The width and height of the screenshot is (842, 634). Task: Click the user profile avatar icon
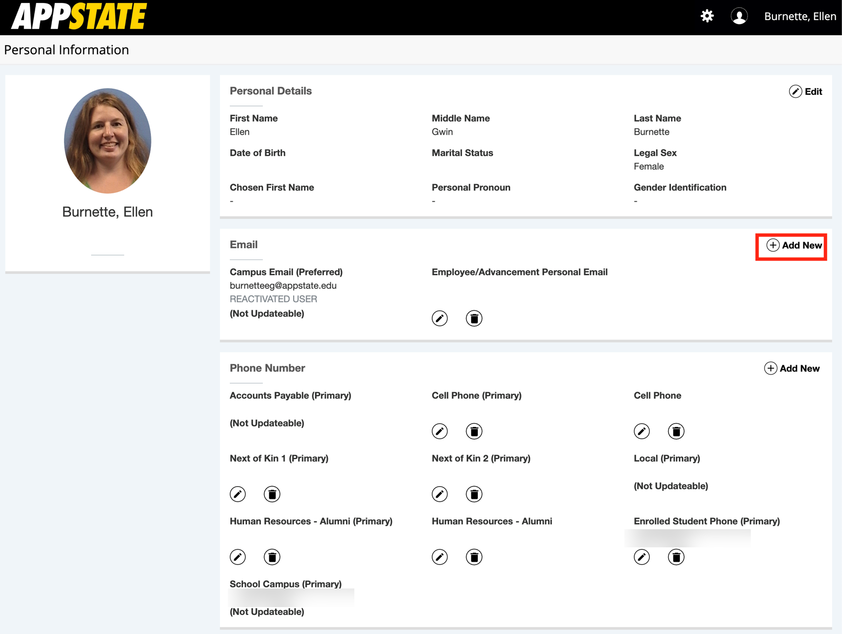pyautogui.click(x=739, y=16)
